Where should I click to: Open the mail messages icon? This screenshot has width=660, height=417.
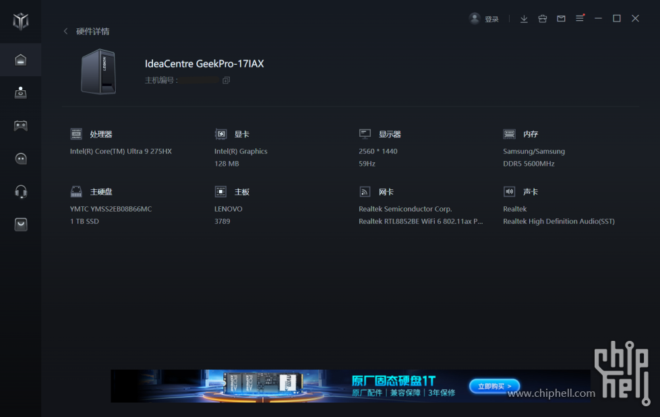[x=561, y=18]
